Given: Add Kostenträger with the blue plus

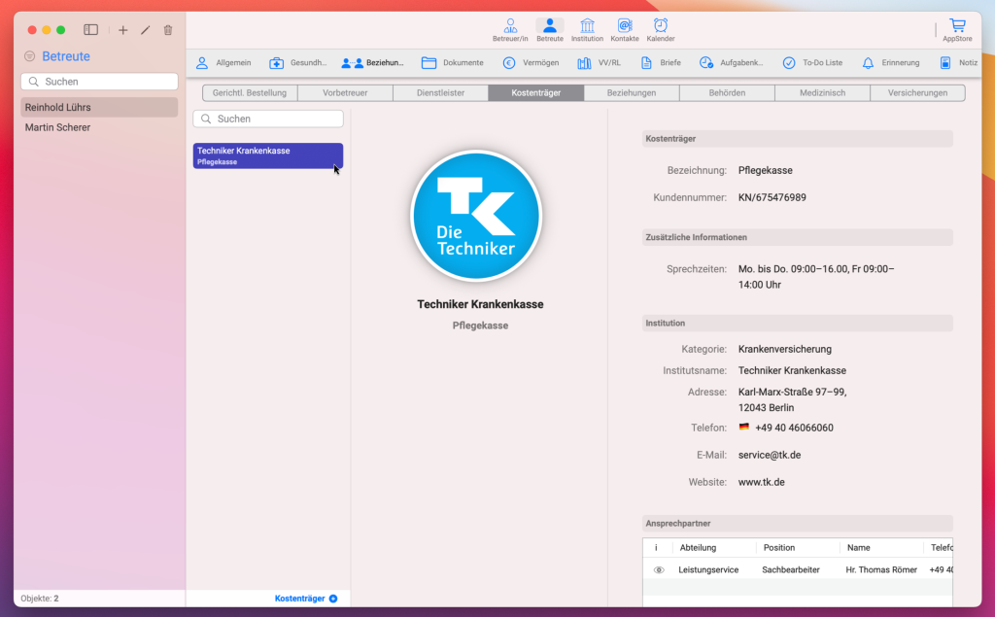Looking at the screenshot, I should (x=333, y=599).
